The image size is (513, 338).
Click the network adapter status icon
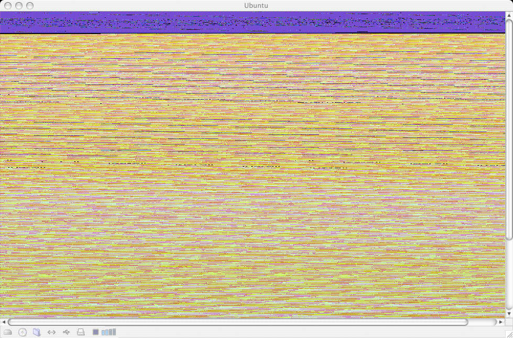51,332
